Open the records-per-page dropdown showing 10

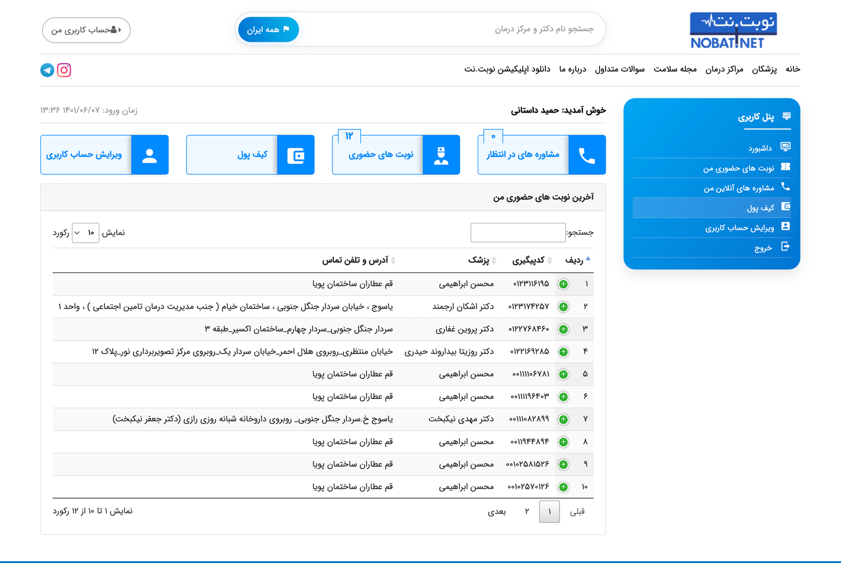click(x=85, y=233)
